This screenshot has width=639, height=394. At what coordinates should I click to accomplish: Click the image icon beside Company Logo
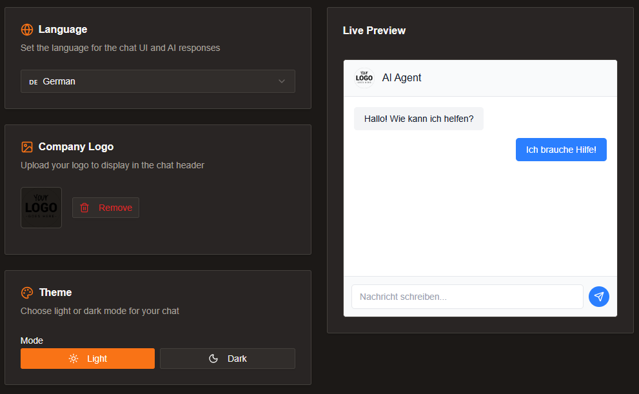pos(27,147)
